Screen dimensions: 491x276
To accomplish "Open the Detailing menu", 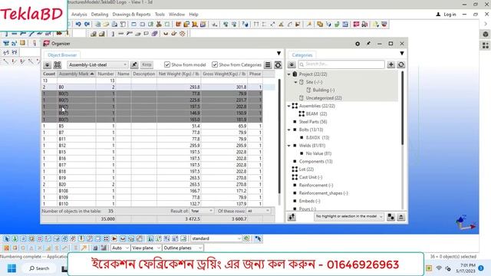I will (x=100, y=15).
